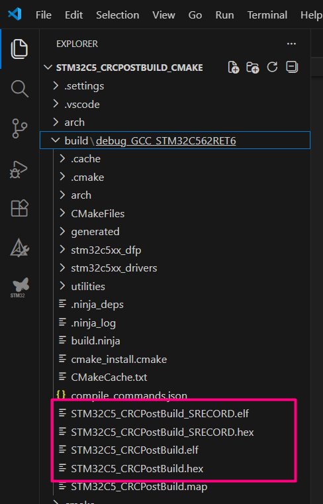Screen dimensions: 323x504
Task: Click the New File icon
Action: 234,68
